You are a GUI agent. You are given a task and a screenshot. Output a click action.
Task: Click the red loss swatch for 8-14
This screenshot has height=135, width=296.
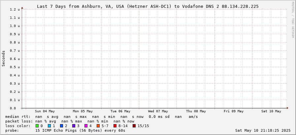115,126
